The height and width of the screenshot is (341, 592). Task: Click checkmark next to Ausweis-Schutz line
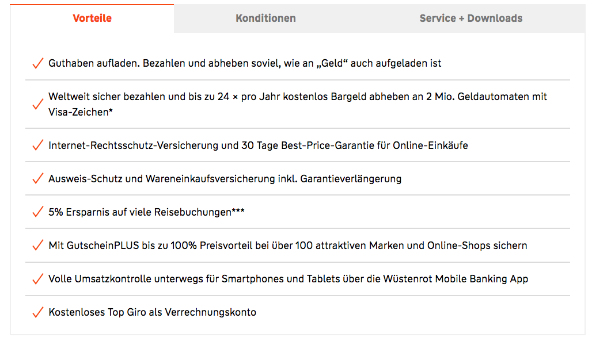pos(38,178)
